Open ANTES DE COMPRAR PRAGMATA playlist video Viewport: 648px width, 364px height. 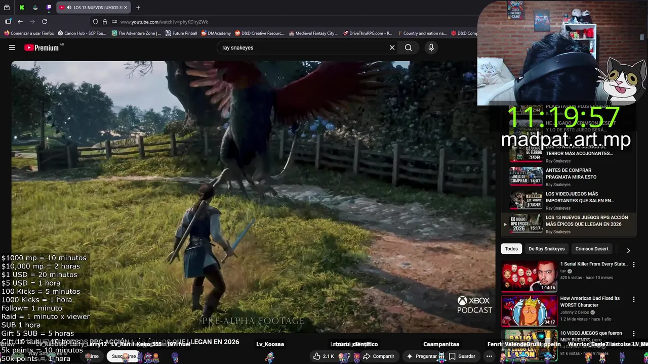pyautogui.click(x=568, y=176)
